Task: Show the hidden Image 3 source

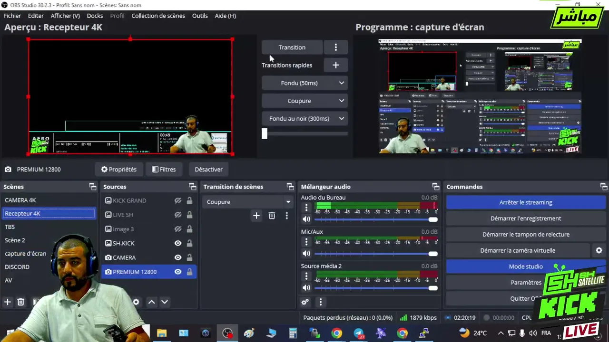Action: (x=178, y=229)
